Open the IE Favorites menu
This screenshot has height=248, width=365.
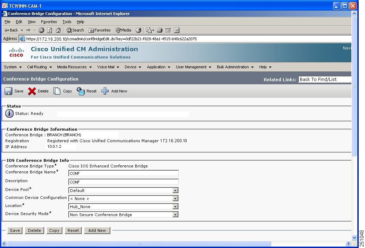[49, 22]
